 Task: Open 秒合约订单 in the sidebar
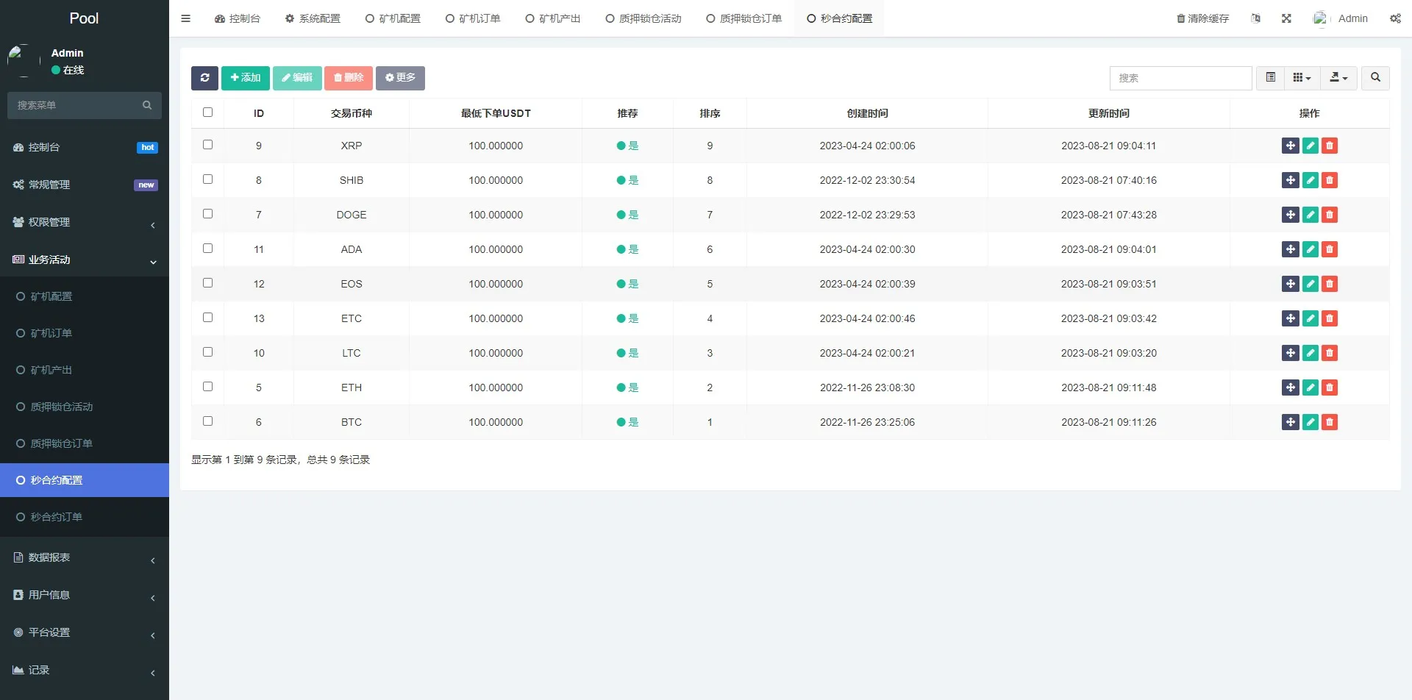56,517
